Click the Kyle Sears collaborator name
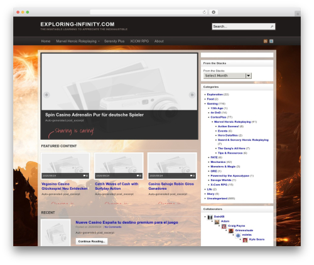 [257, 239]
